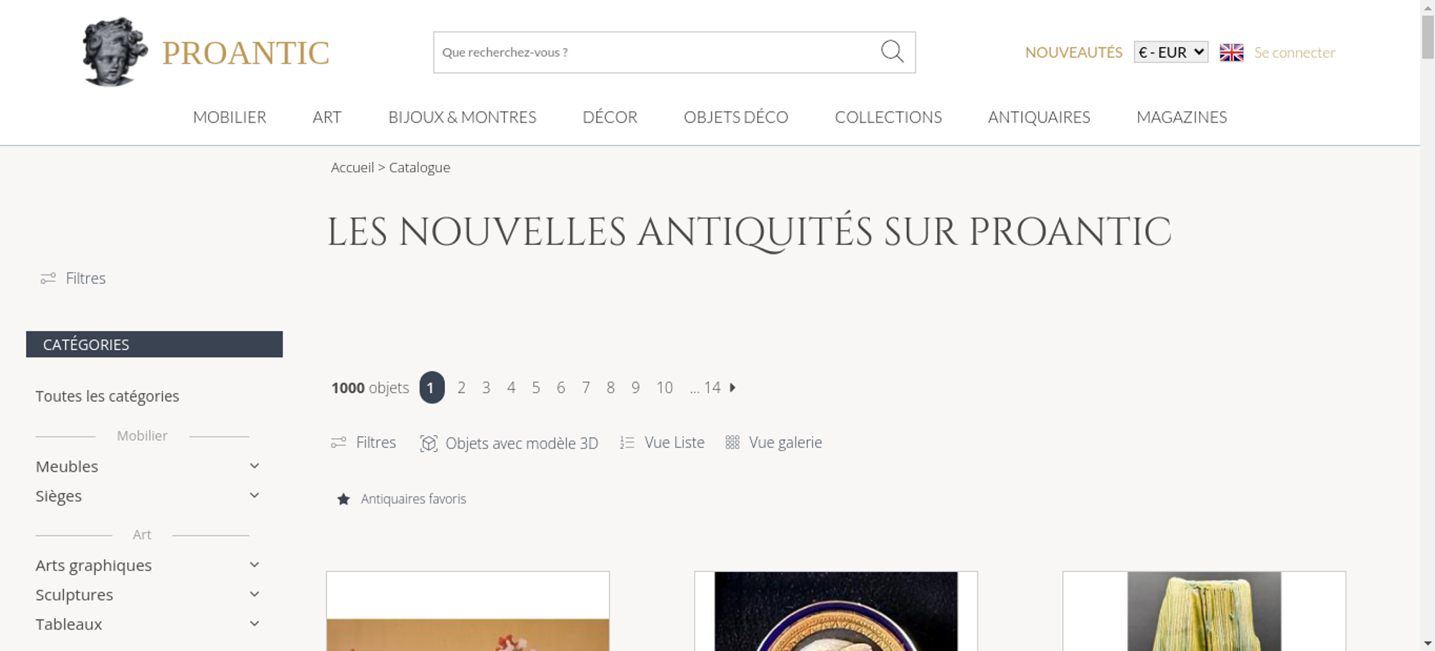The image size is (1435, 651).
Task: Focus the 'Que recherchez-vous ?' search field
Action: point(657,52)
